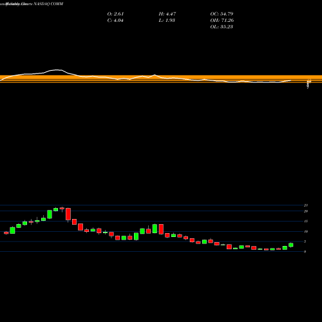The width and height of the screenshot is (322, 322).
Task: Select the tallest red candle near the peak
Action: [68, 214]
